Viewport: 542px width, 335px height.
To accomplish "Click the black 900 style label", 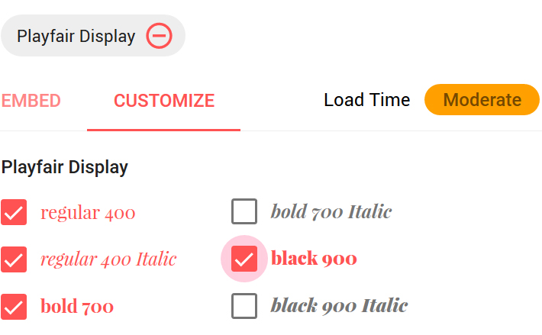I will (314, 259).
